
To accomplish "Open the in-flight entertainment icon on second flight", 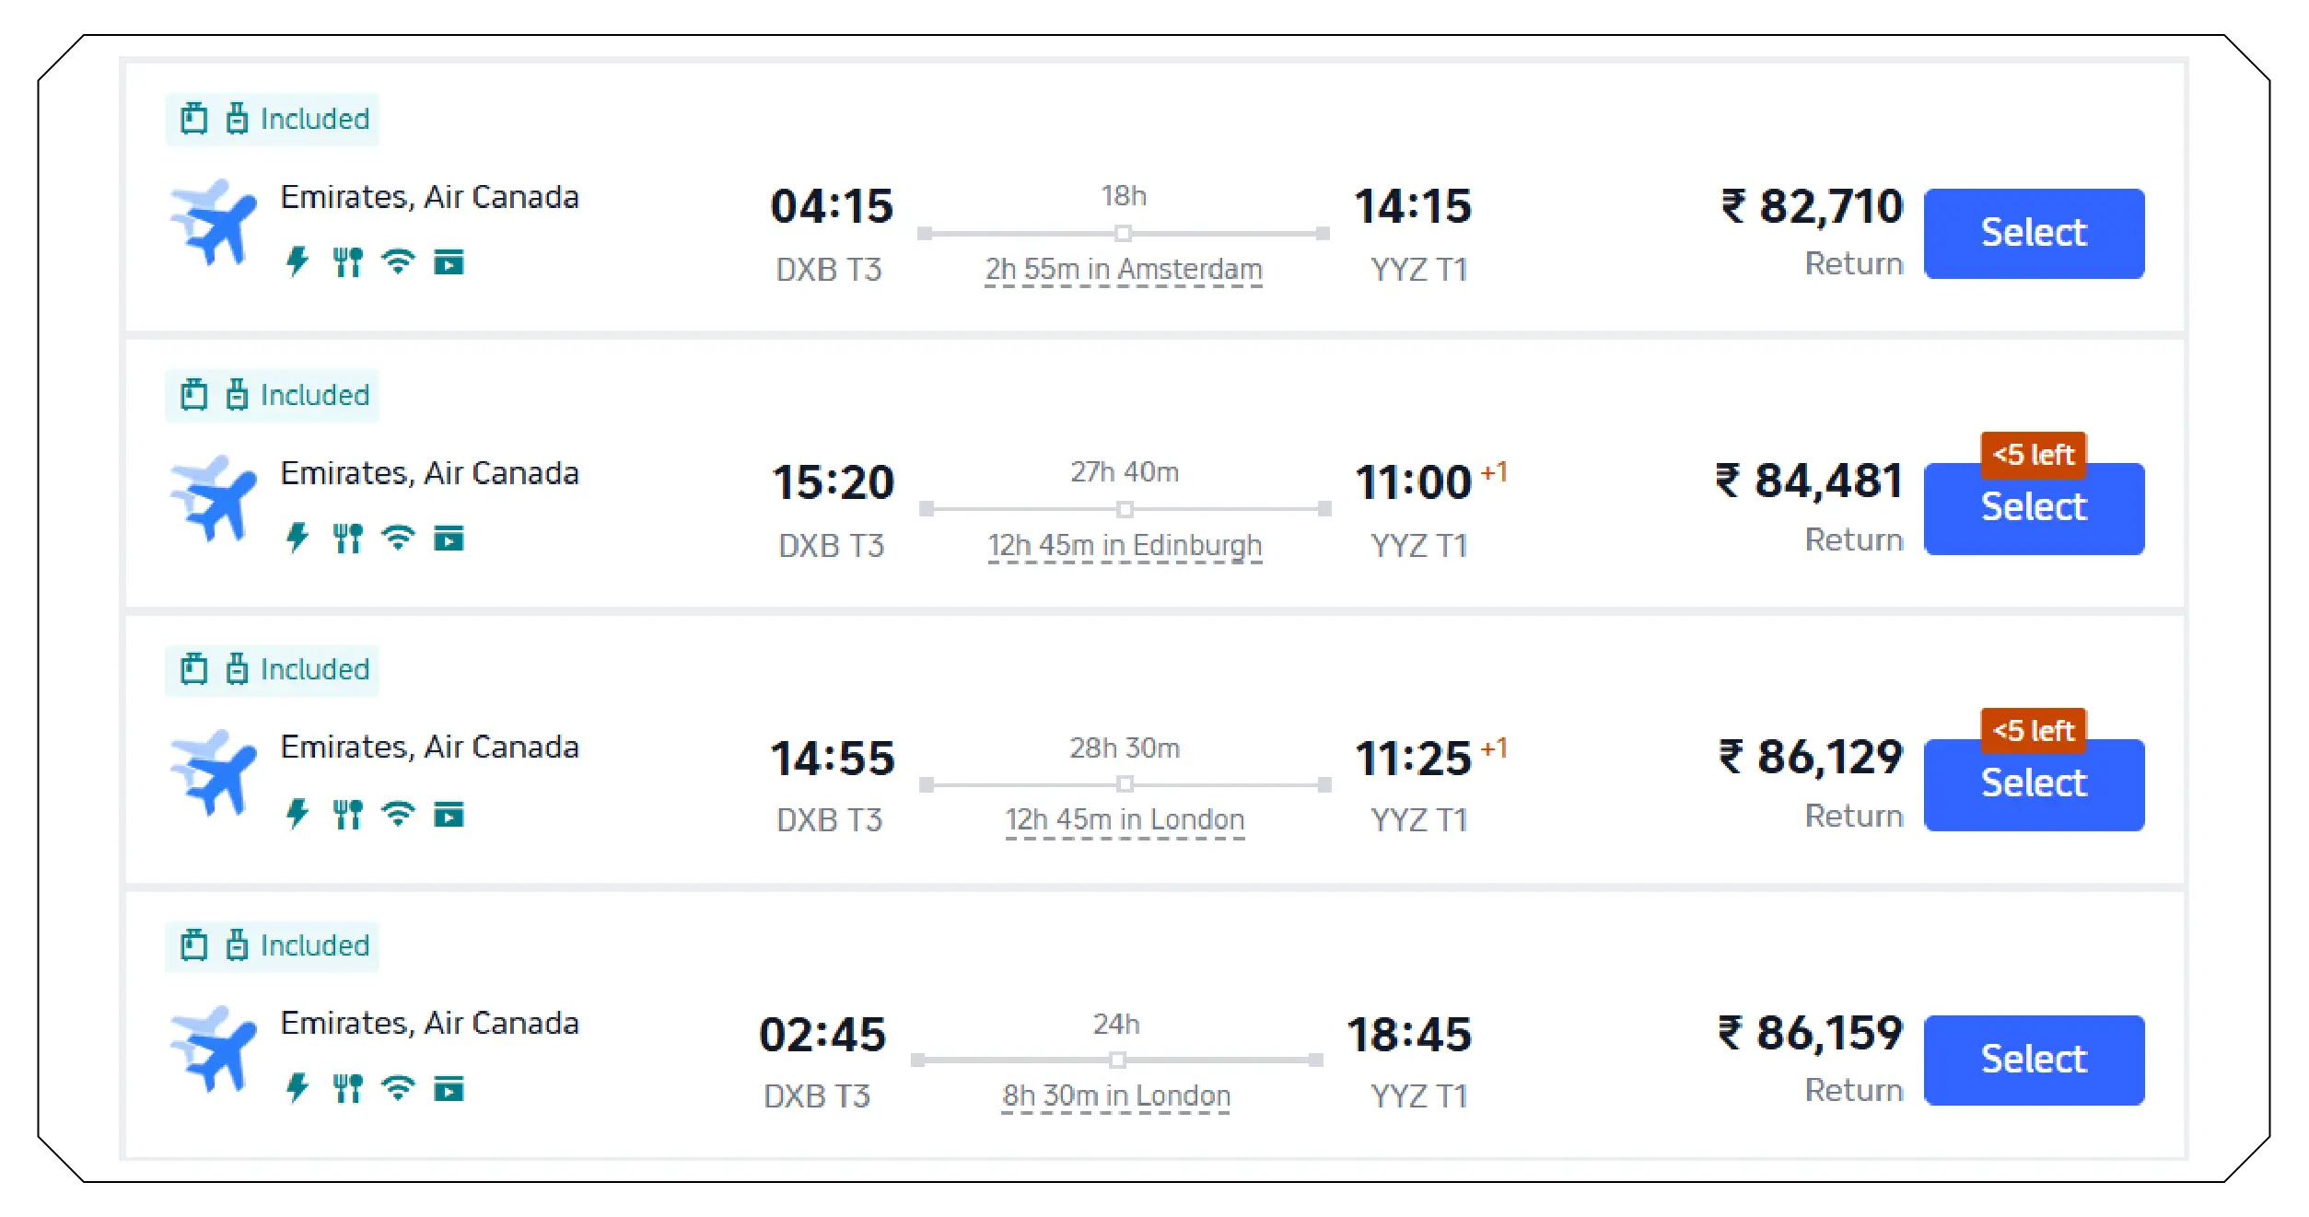I will point(449,537).
